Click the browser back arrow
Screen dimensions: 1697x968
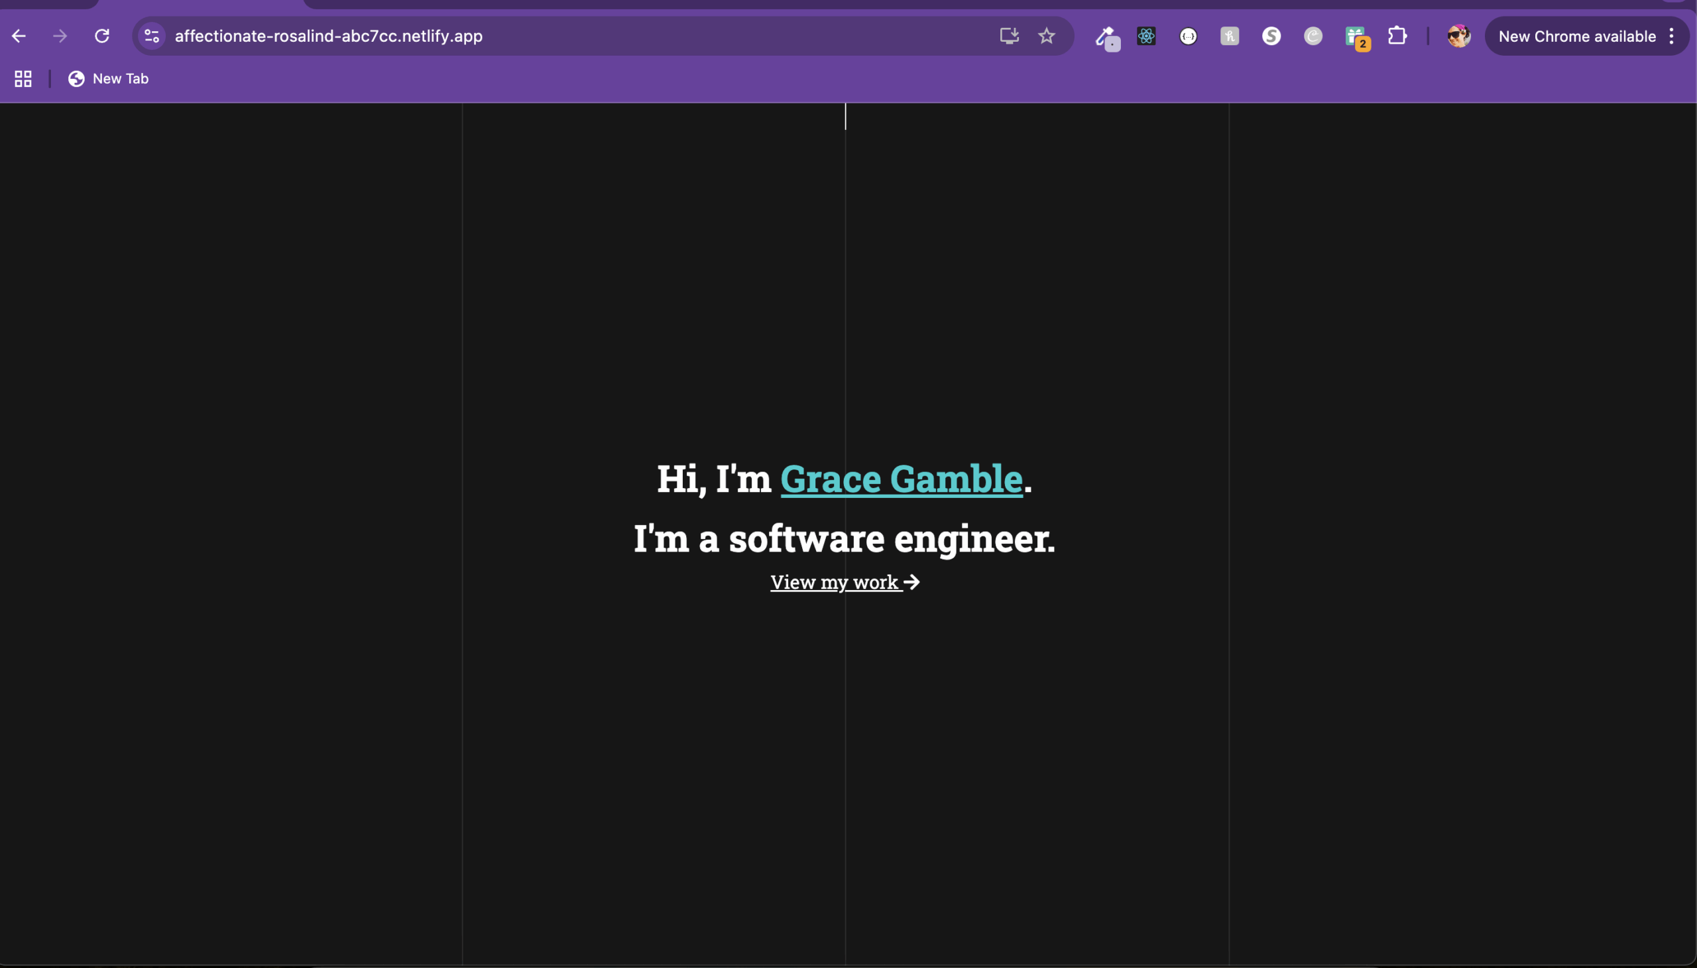pos(19,36)
